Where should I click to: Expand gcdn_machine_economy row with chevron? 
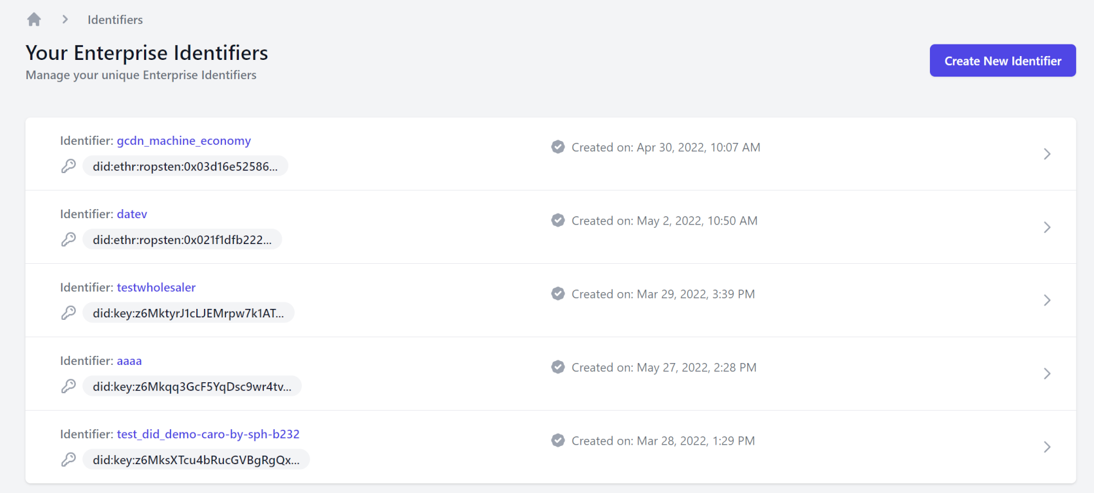1047,154
